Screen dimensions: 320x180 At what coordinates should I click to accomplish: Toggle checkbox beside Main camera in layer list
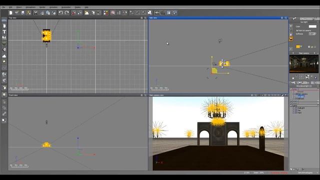tap(293, 94)
